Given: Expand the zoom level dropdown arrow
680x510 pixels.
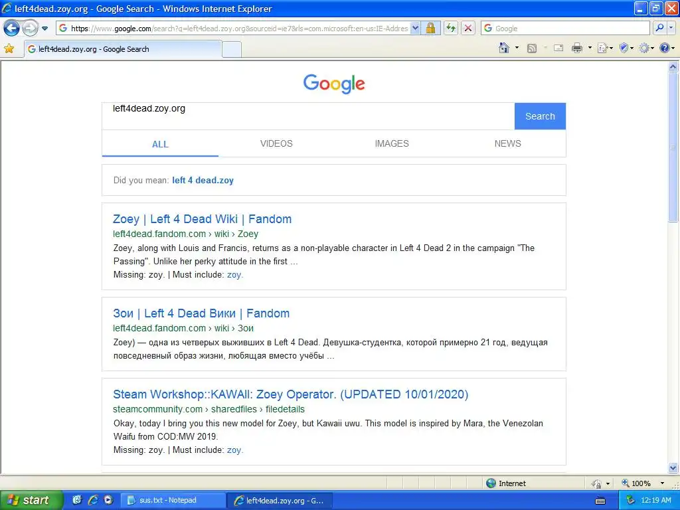Looking at the screenshot, I should click(662, 483).
